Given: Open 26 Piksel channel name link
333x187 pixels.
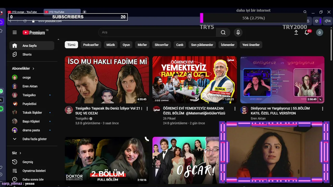Looking at the screenshot, I should click(x=169, y=118).
